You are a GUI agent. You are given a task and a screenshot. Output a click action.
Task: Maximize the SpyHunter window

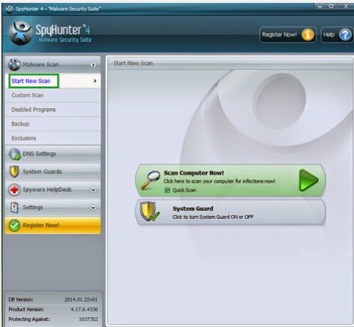coord(331,6)
